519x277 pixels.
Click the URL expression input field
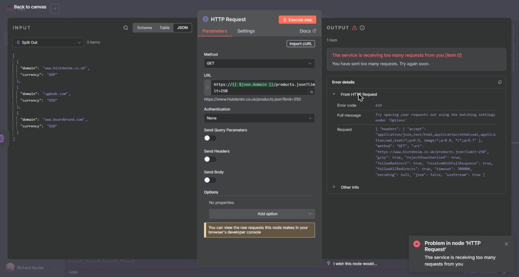263,88
